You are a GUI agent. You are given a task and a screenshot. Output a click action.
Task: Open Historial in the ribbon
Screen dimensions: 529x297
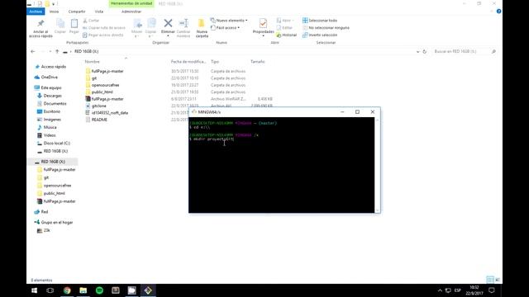[287, 35]
